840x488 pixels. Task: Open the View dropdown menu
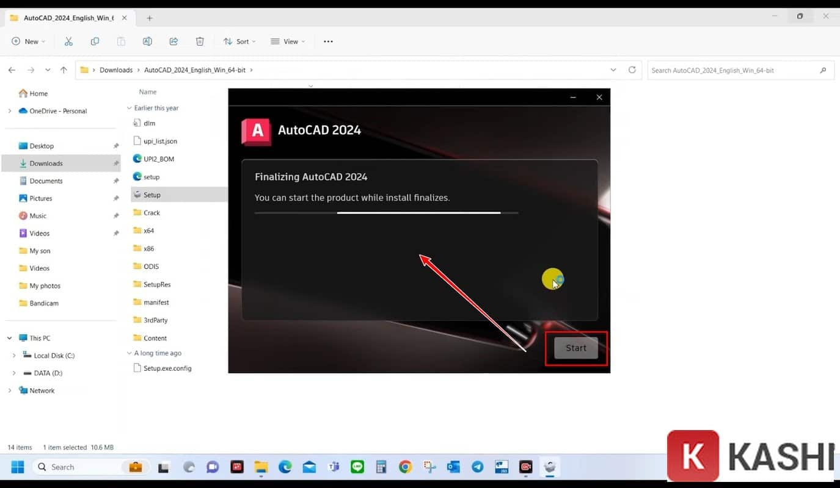point(287,41)
